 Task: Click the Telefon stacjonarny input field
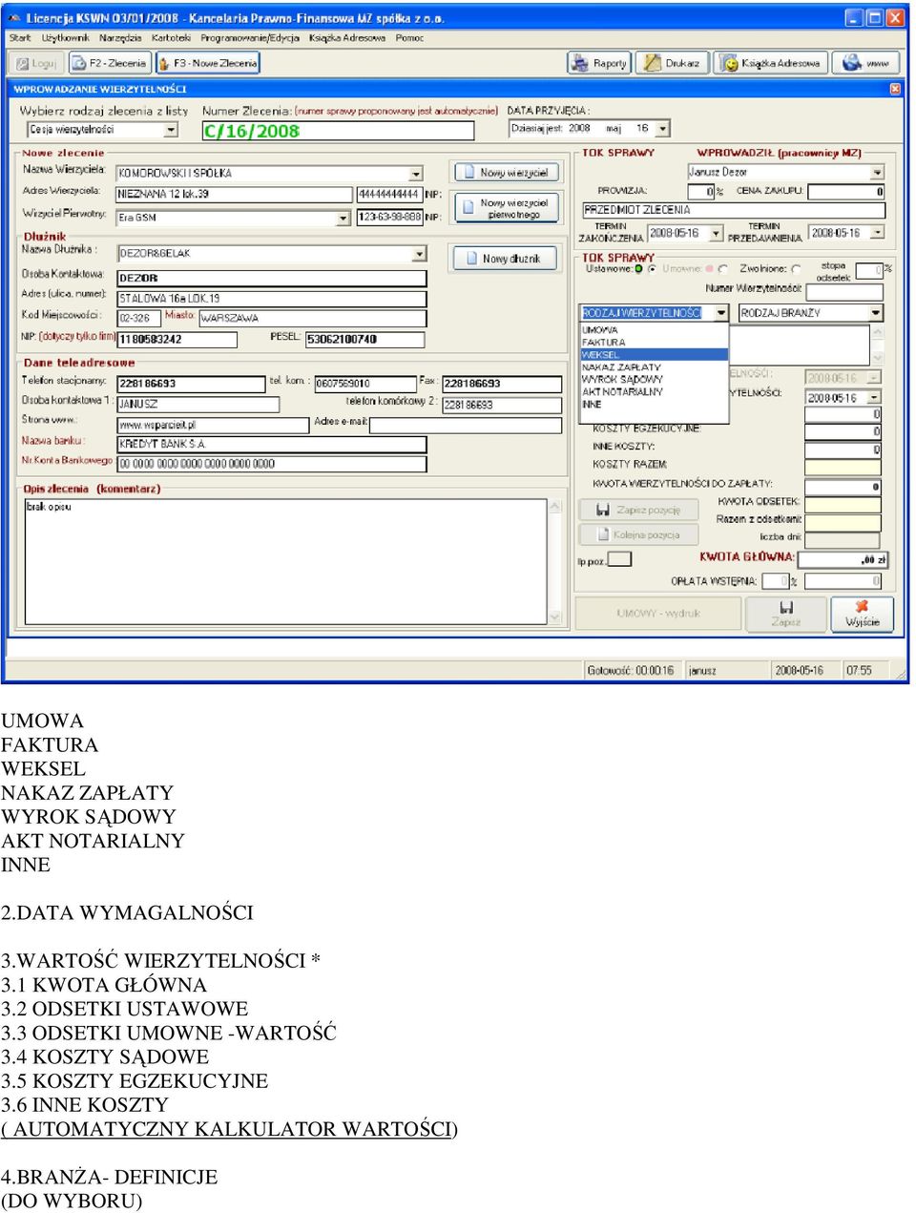coord(191,384)
